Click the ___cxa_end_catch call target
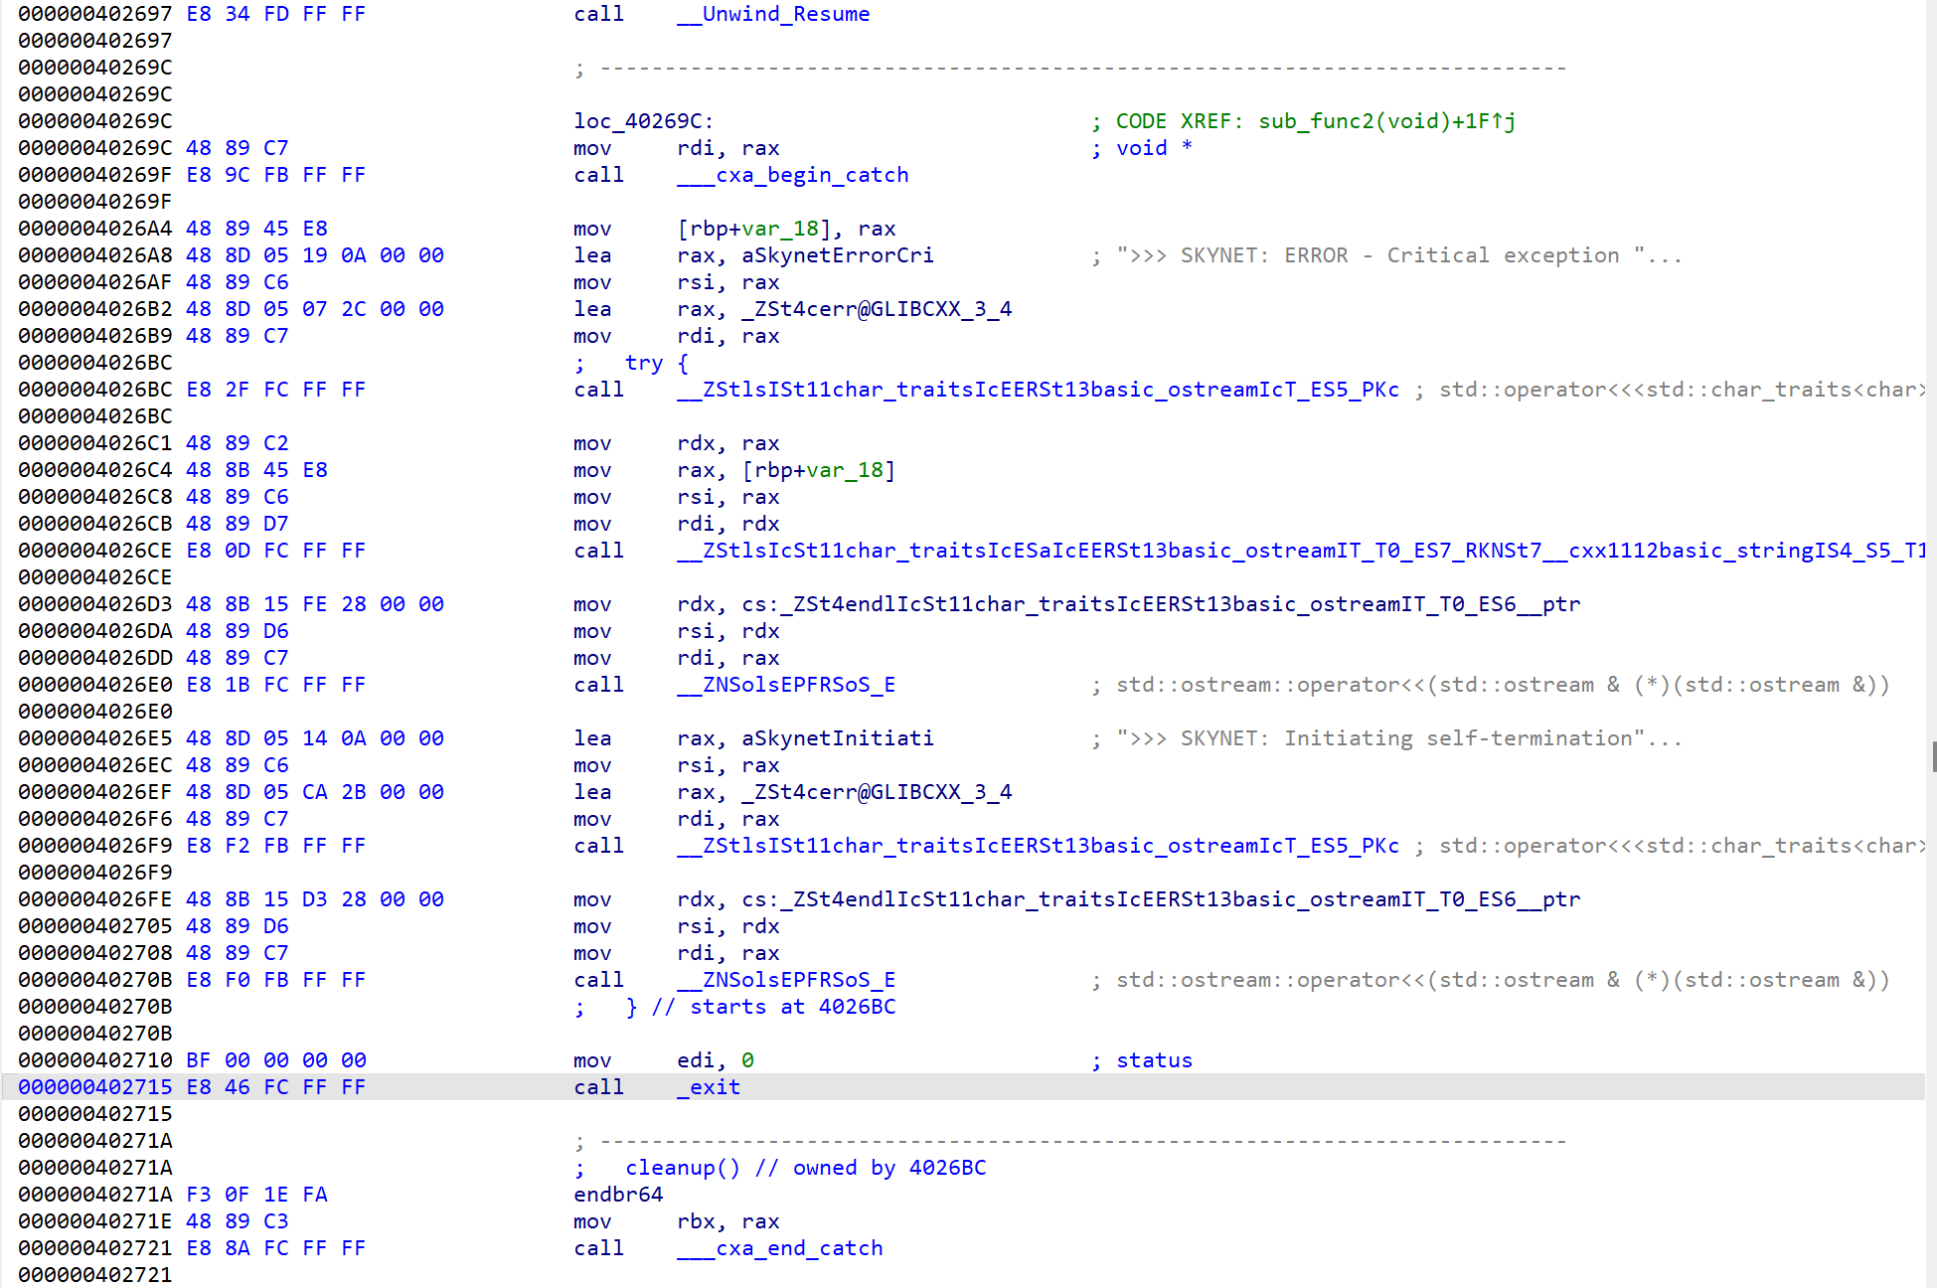This screenshot has width=1937, height=1288. coord(779,1248)
